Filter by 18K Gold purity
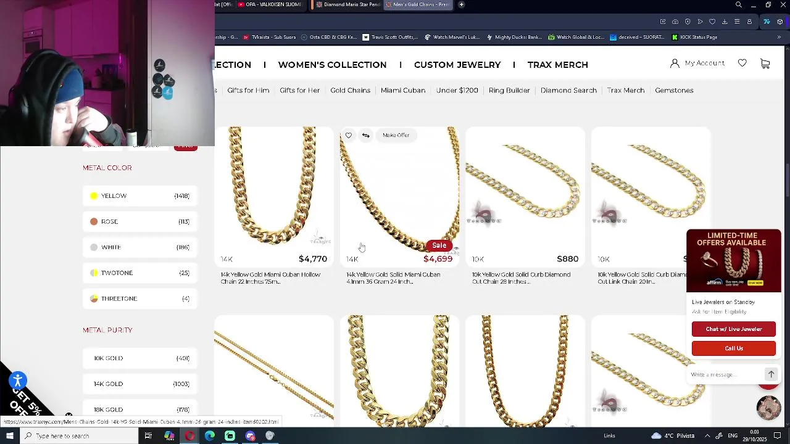 (x=140, y=409)
